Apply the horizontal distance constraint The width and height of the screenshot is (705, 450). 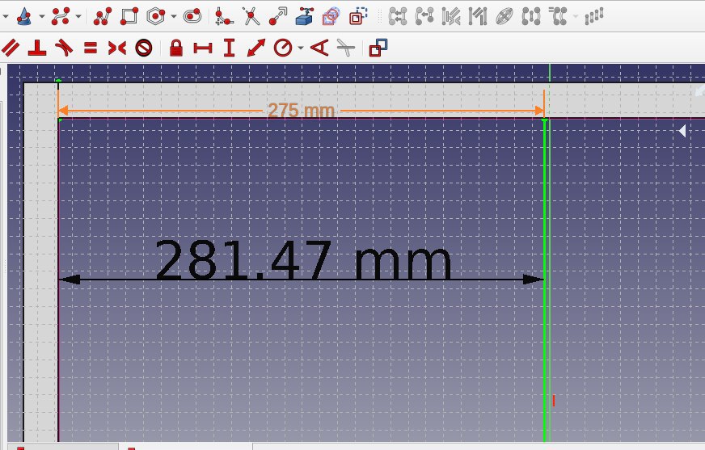pos(203,48)
